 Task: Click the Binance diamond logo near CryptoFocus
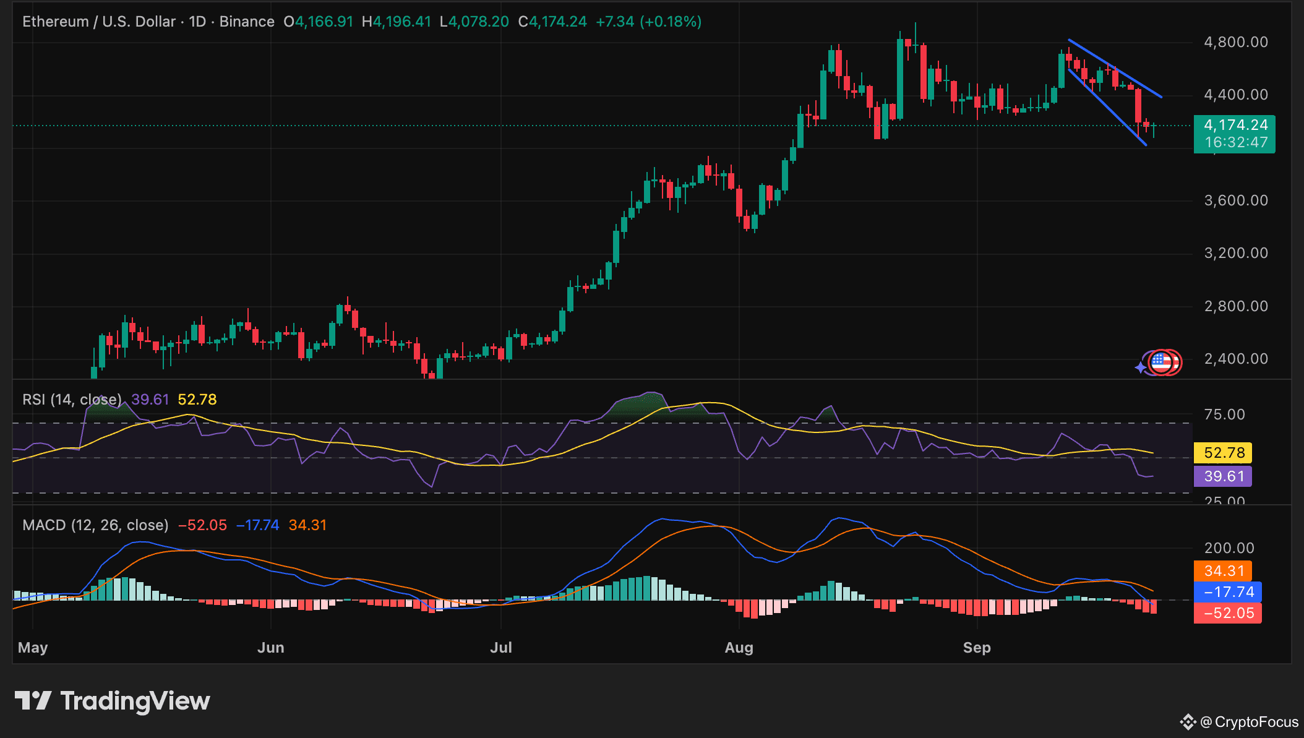pyautogui.click(x=1187, y=722)
